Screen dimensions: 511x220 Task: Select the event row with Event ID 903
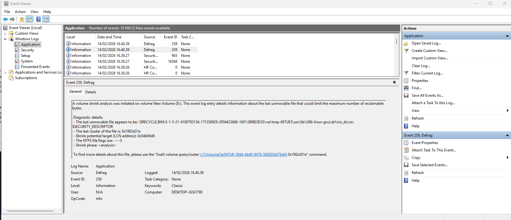click(131, 56)
